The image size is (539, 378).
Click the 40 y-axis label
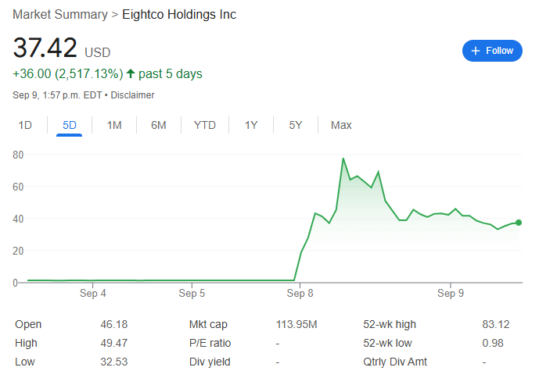click(x=18, y=219)
